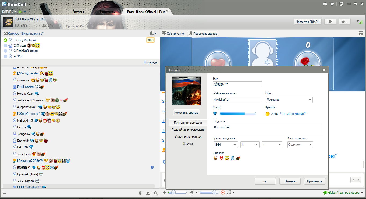Adjust the microphone volume slider
The width and height of the screenshot is (366, 199).
click(x=209, y=193)
